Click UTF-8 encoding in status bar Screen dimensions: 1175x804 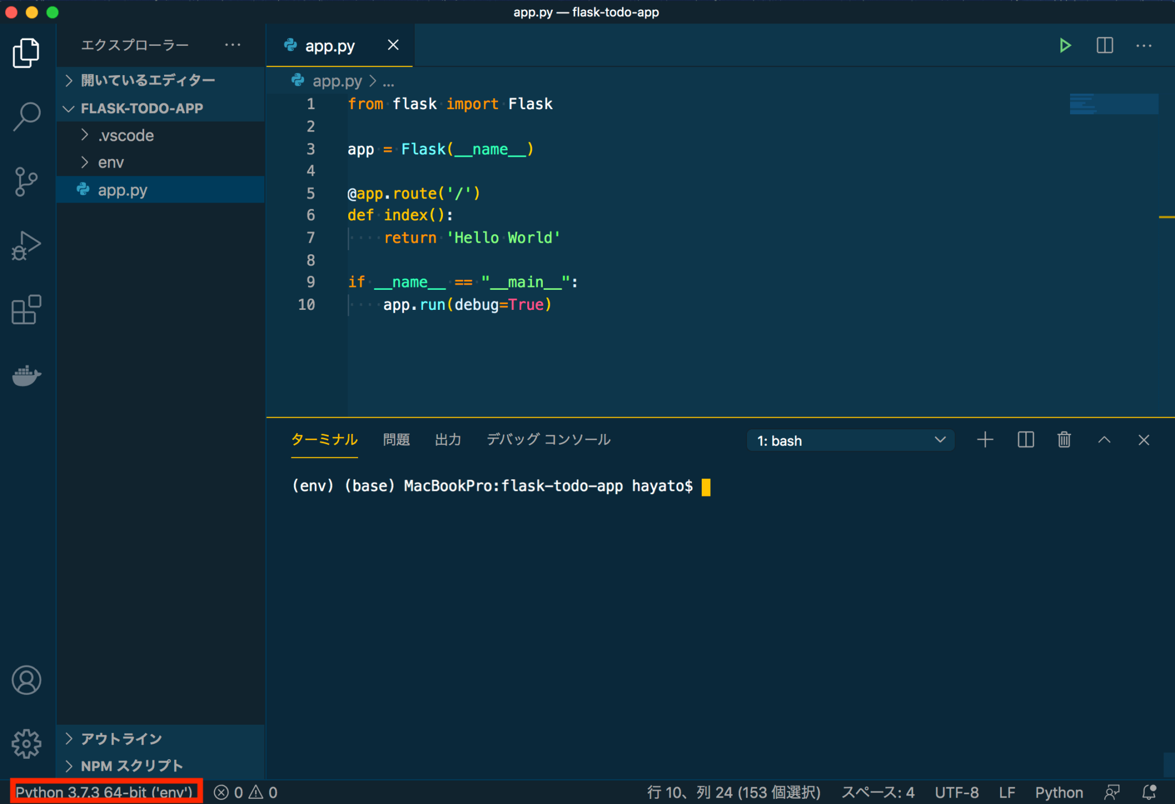(956, 793)
